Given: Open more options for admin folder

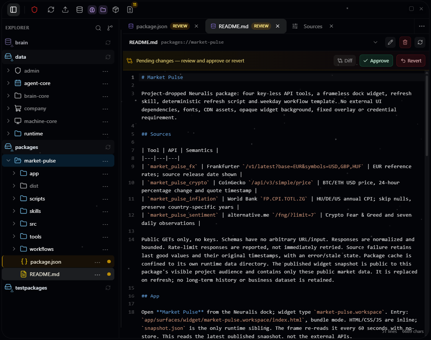Looking at the screenshot, I should point(105,71).
